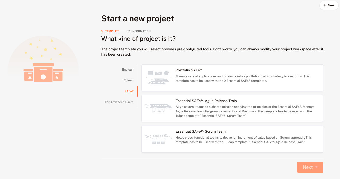Choose the Essential SAFe® Scrum Team title
The height and width of the screenshot is (179, 340).
[201, 131]
